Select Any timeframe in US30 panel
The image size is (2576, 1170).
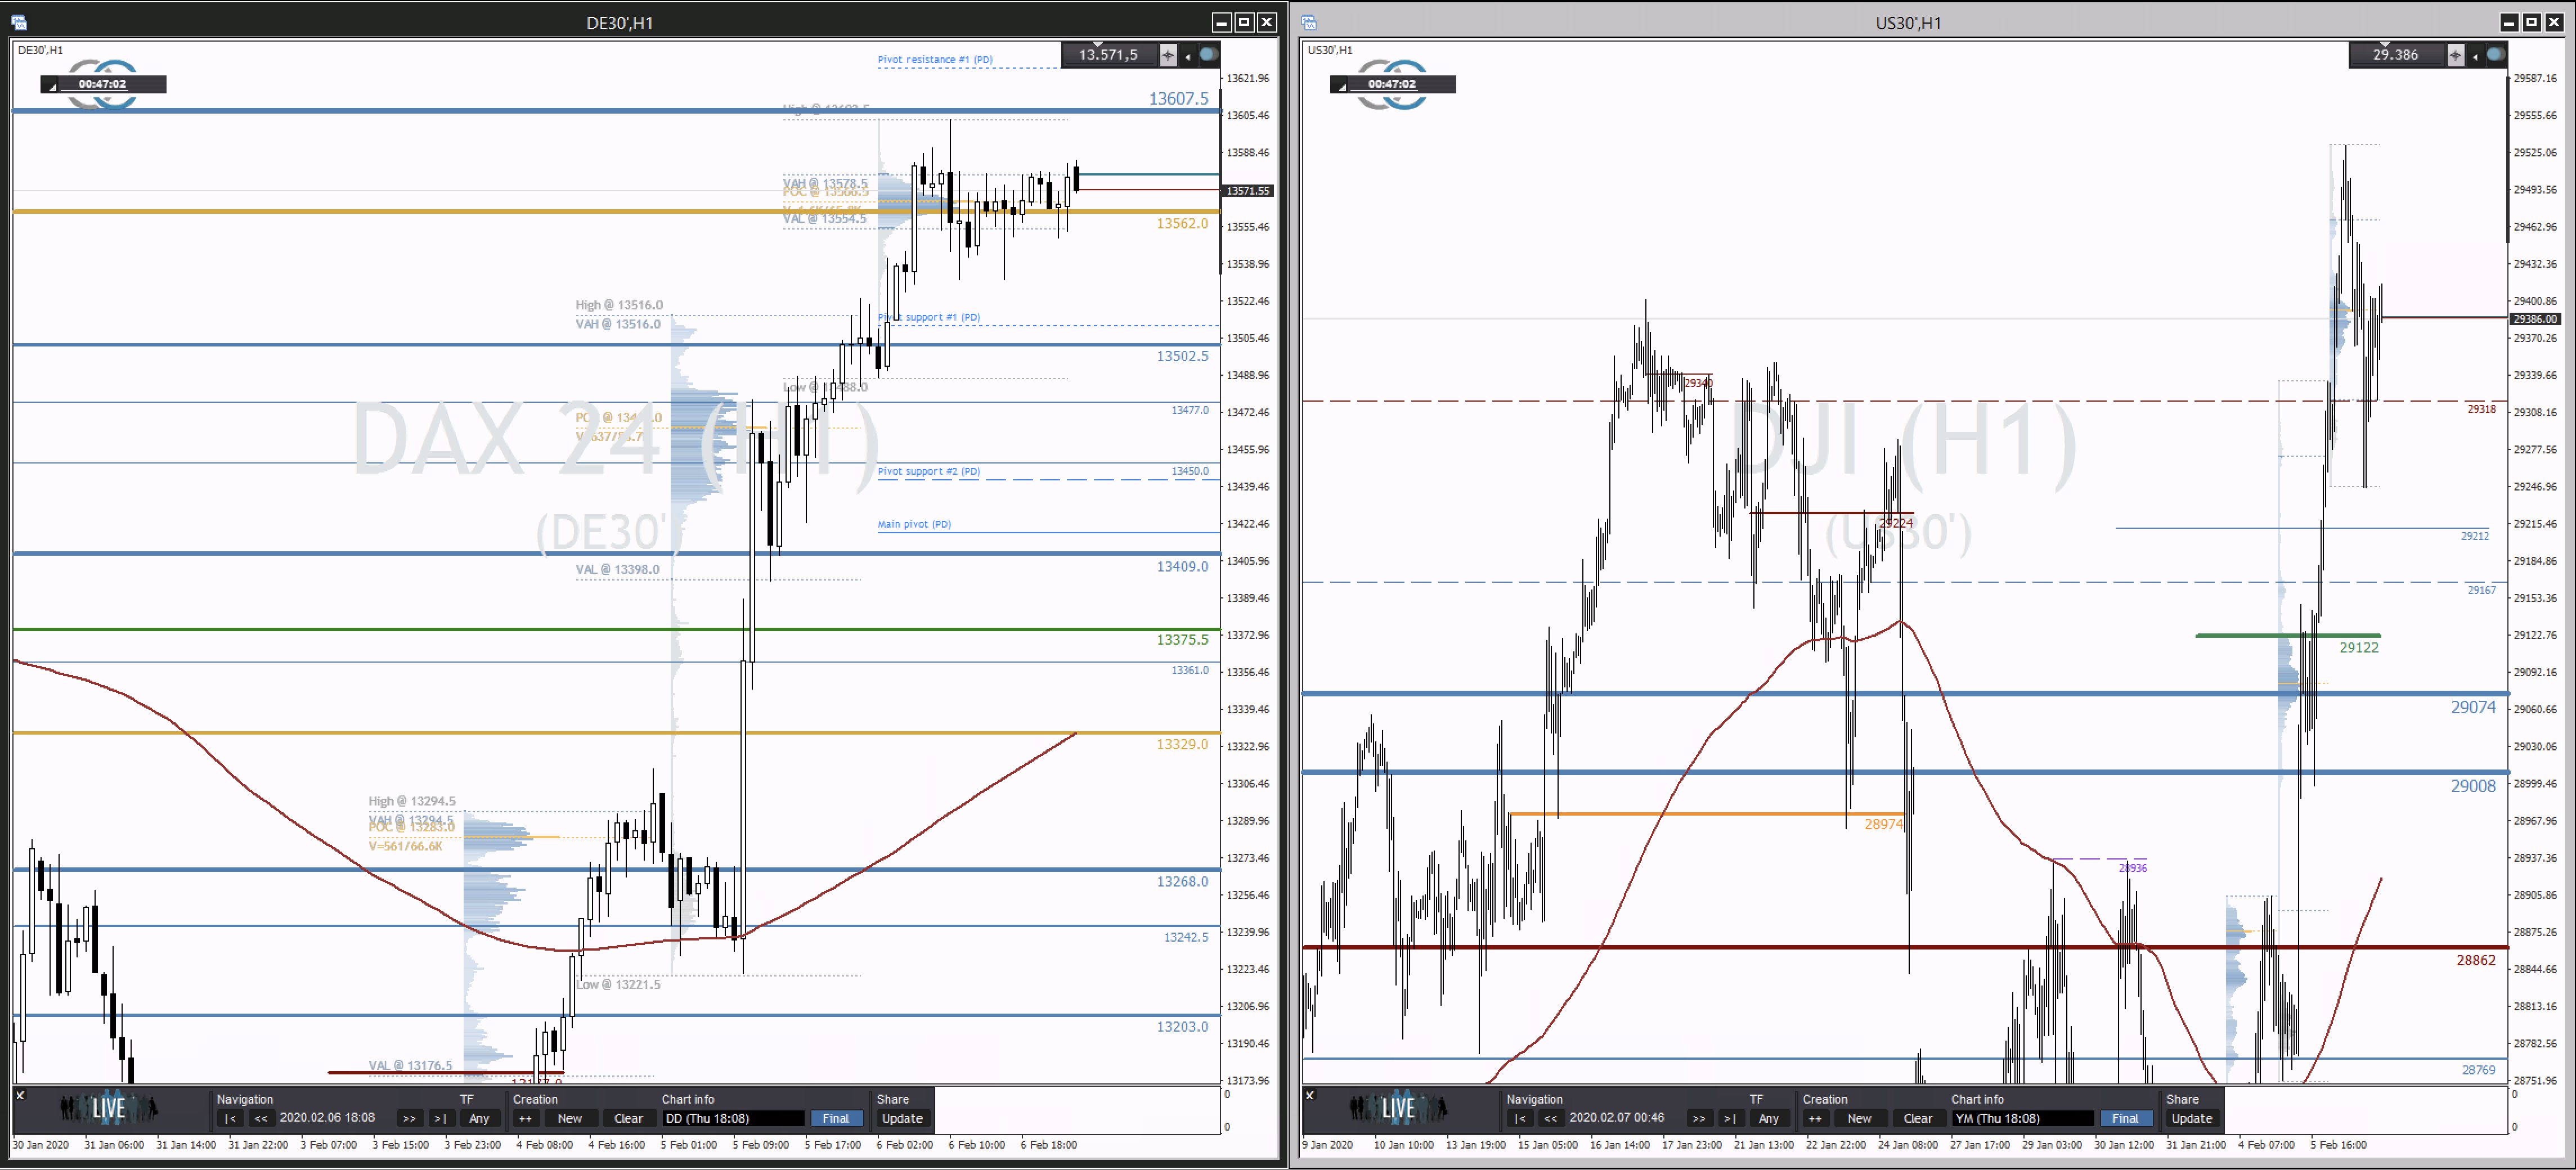tap(1770, 1119)
